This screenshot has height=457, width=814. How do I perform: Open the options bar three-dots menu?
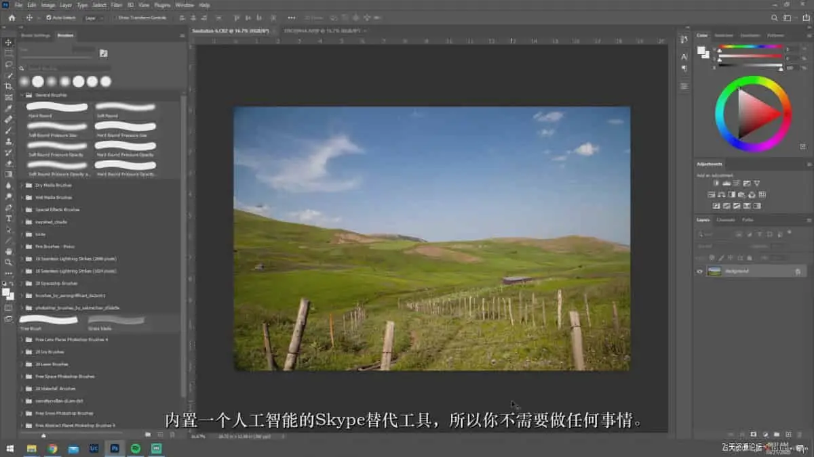coord(292,18)
